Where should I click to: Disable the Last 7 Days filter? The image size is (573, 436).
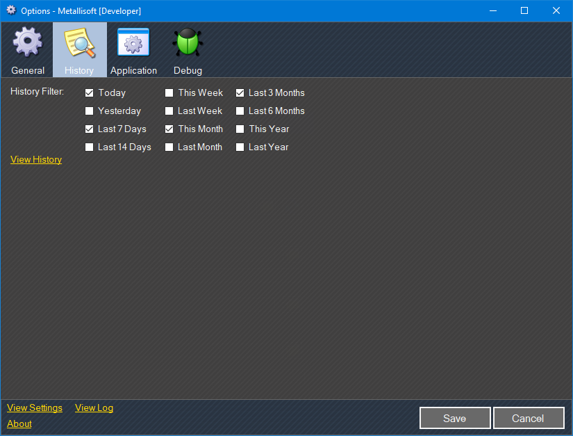click(x=89, y=129)
